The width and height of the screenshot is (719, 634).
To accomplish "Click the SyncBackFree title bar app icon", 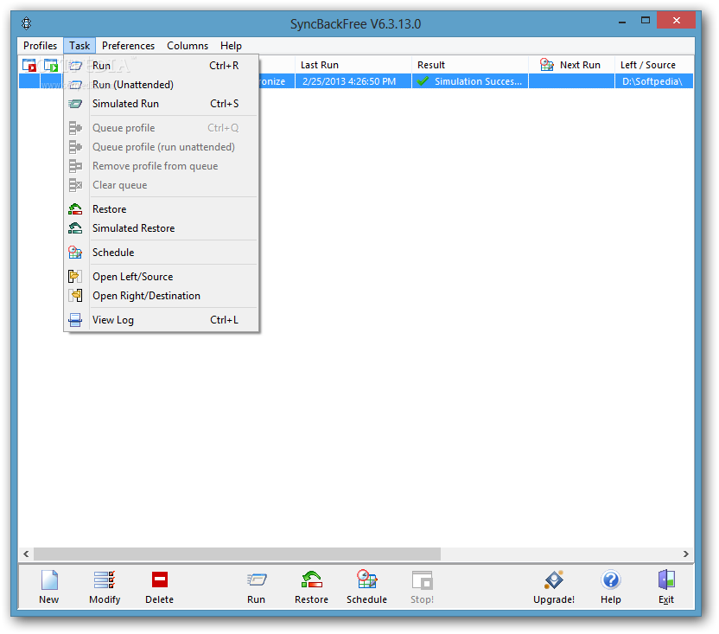I will tap(27, 23).
